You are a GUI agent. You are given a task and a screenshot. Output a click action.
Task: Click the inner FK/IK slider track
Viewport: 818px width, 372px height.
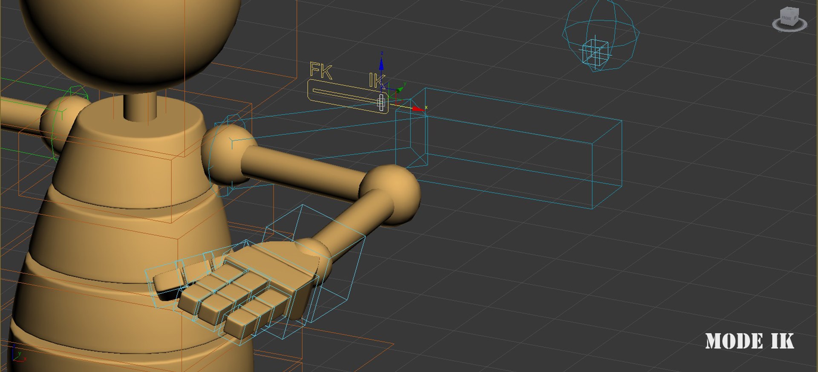(x=346, y=96)
